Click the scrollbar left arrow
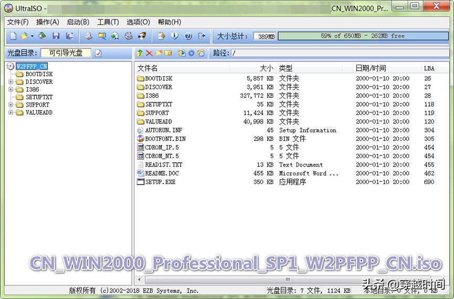The image size is (454, 299). pyautogui.click(x=140, y=280)
